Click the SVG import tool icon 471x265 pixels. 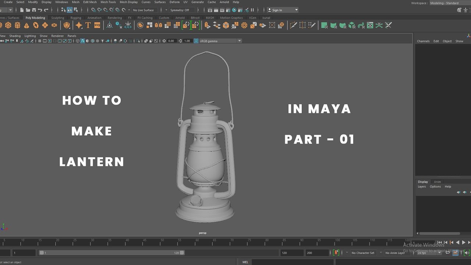[97, 25]
